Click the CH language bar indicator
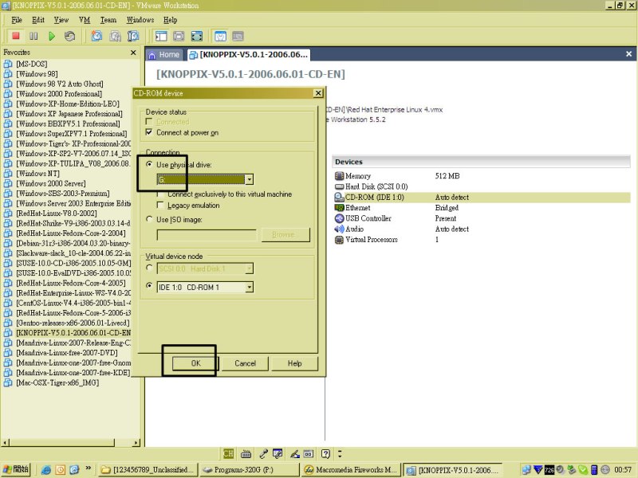The width and height of the screenshot is (638, 478). coord(228,453)
